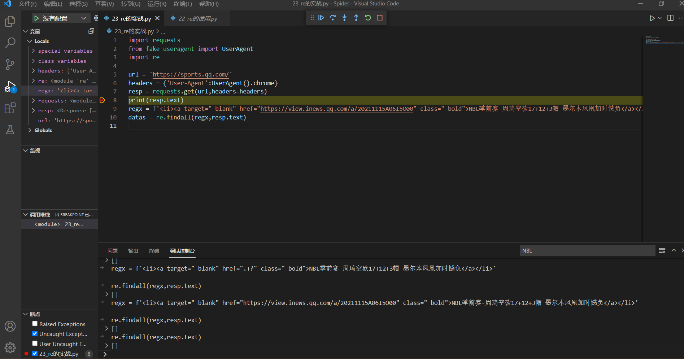This screenshot has width=684, height=359.
Task: Split the editor to the right
Action: pos(670,18)
